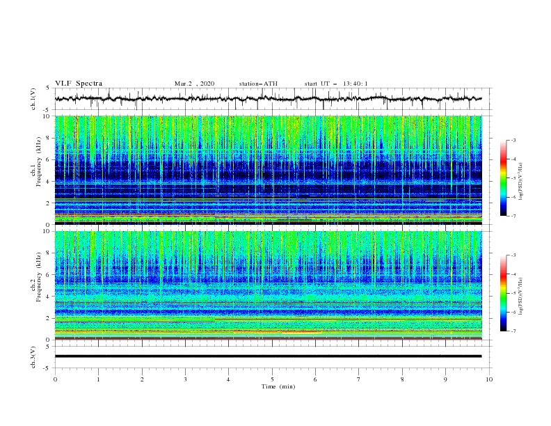Click the "7" tick on Time axis

359,379
